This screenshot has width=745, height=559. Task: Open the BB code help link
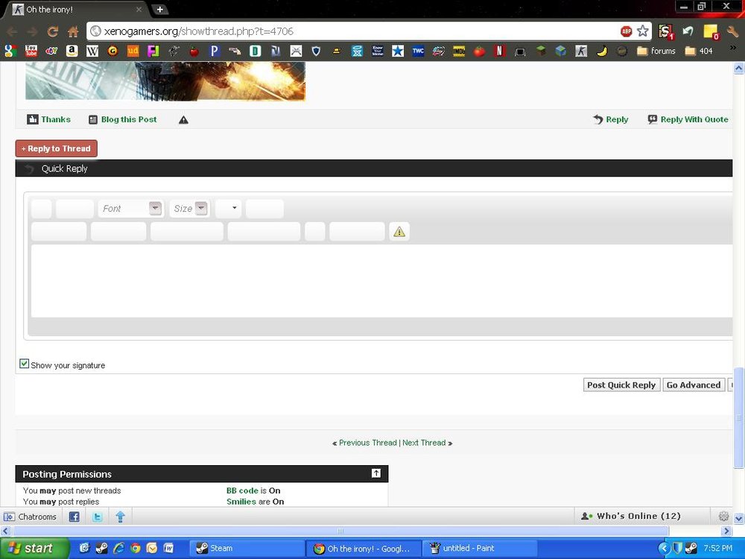click(242, 490)
